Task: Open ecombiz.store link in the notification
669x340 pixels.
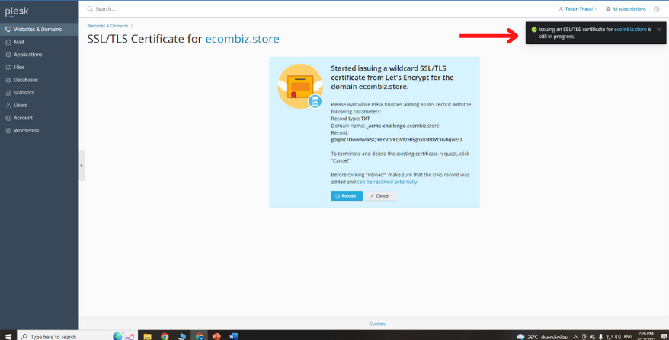Action: [630, 30]
